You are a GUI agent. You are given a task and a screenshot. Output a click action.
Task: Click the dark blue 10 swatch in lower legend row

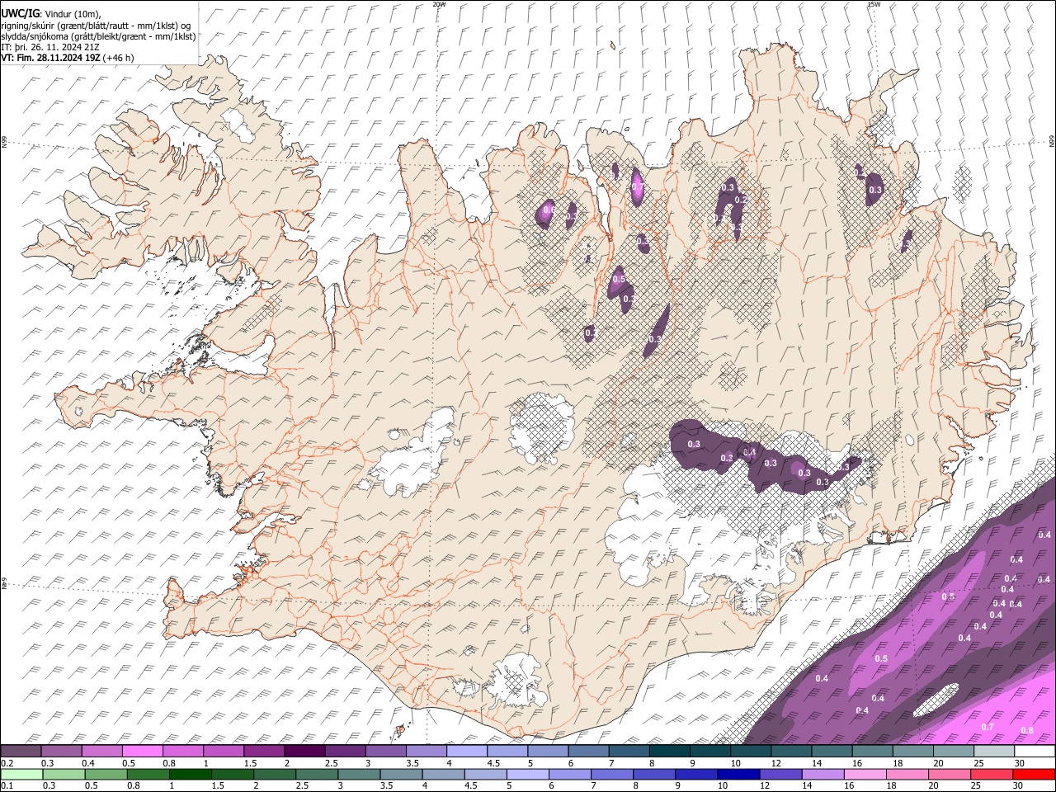(x=738, y=774)
